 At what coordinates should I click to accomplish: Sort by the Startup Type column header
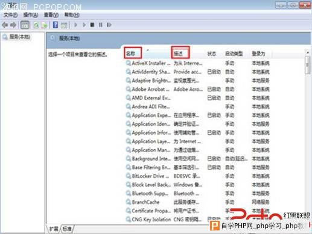click(234, 54)
